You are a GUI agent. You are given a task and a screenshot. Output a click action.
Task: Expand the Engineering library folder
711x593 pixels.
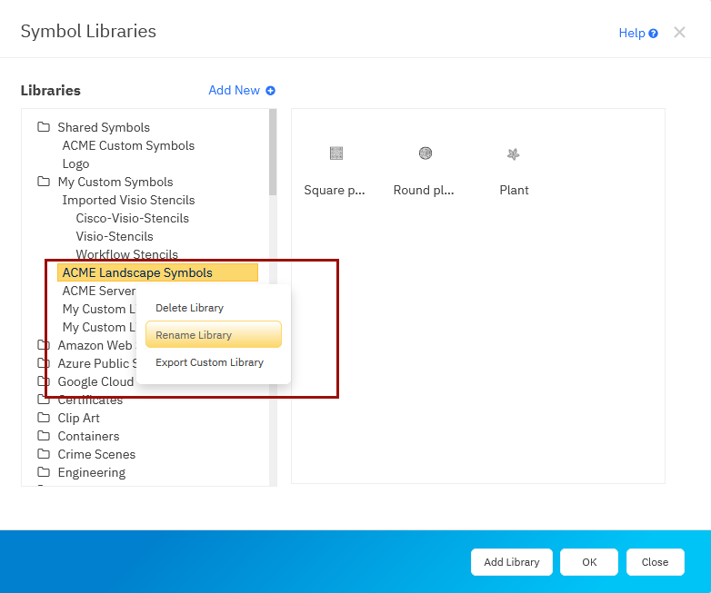(x=44, y=472)
